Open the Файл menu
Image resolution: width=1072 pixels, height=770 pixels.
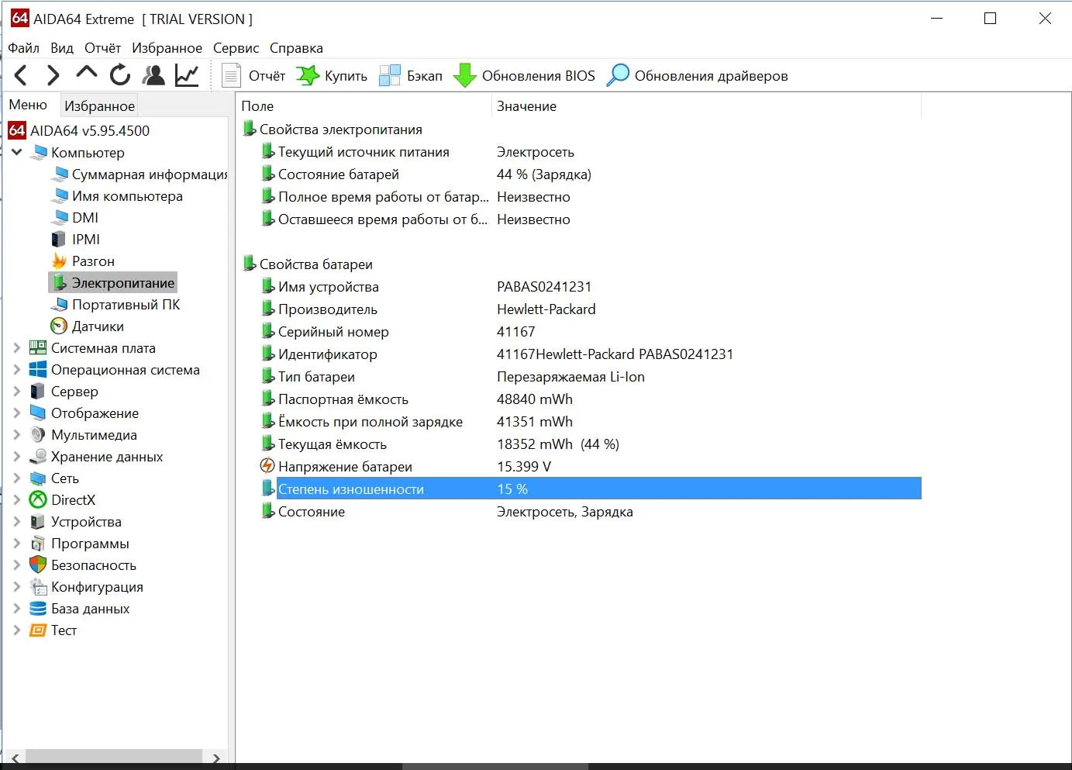(x=23, y=48)
